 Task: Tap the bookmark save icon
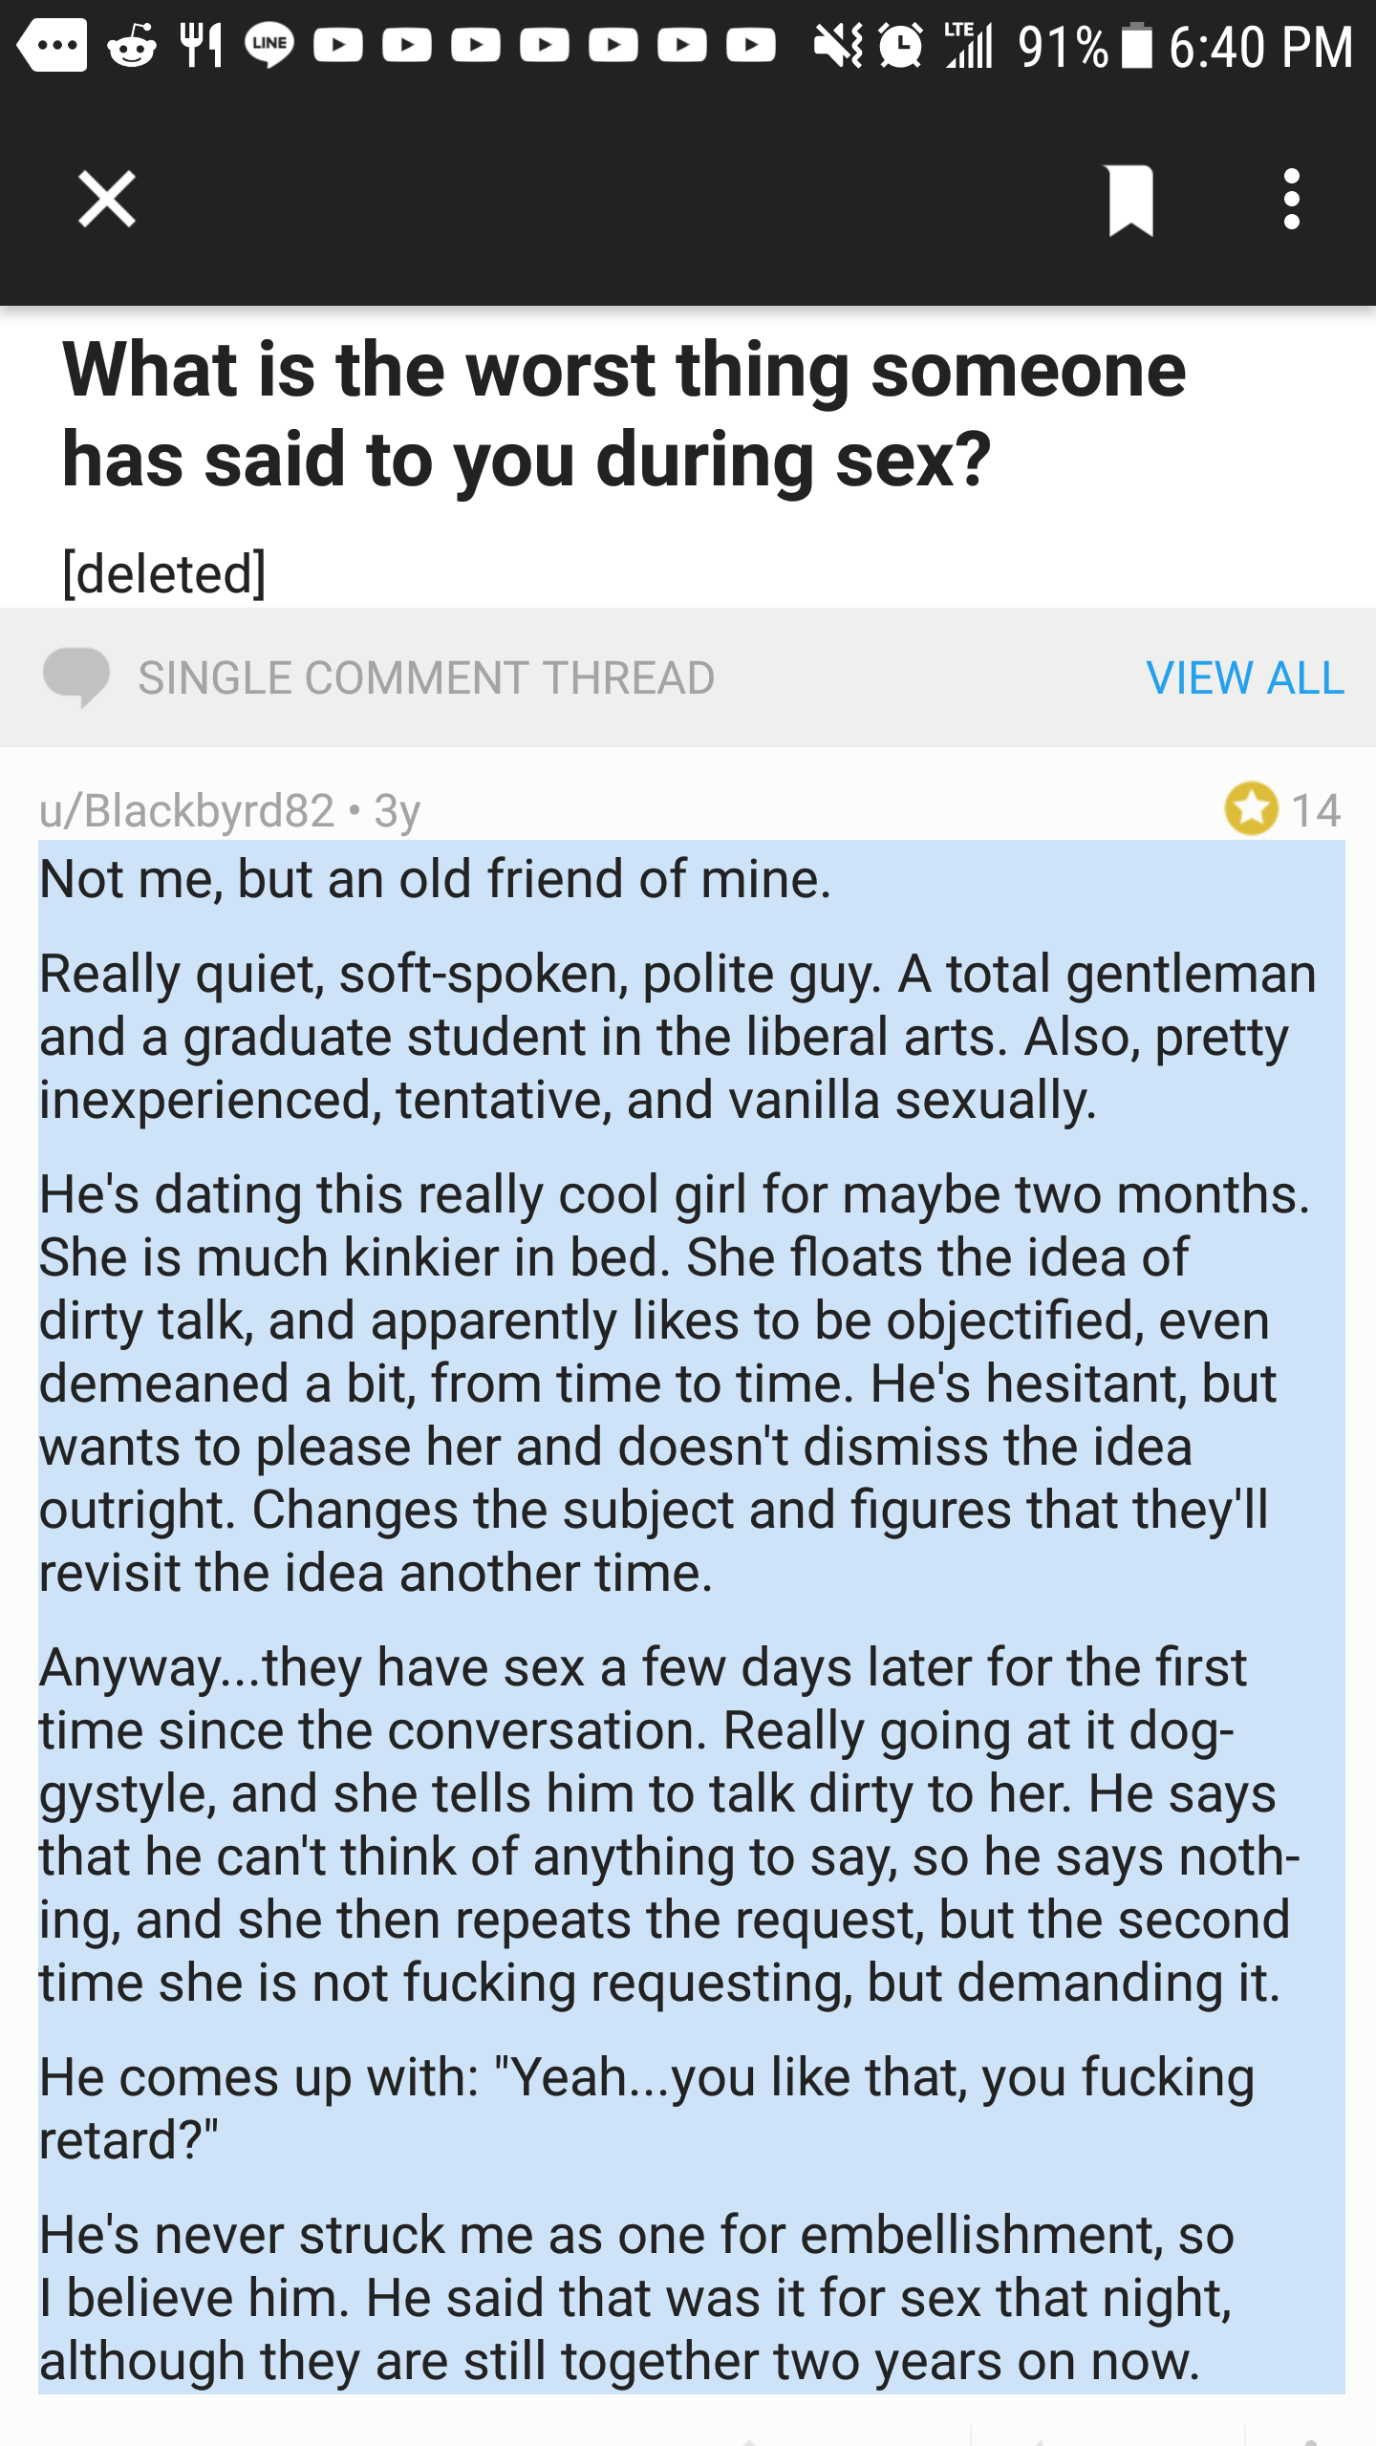(1130, 200)
